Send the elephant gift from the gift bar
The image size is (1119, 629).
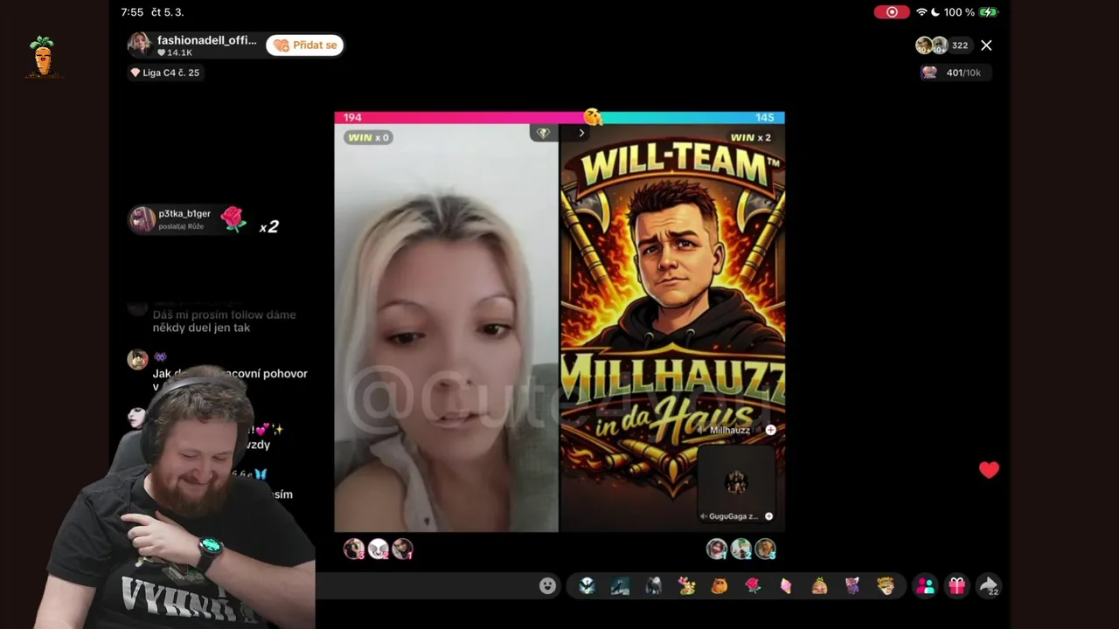(653, 586)
